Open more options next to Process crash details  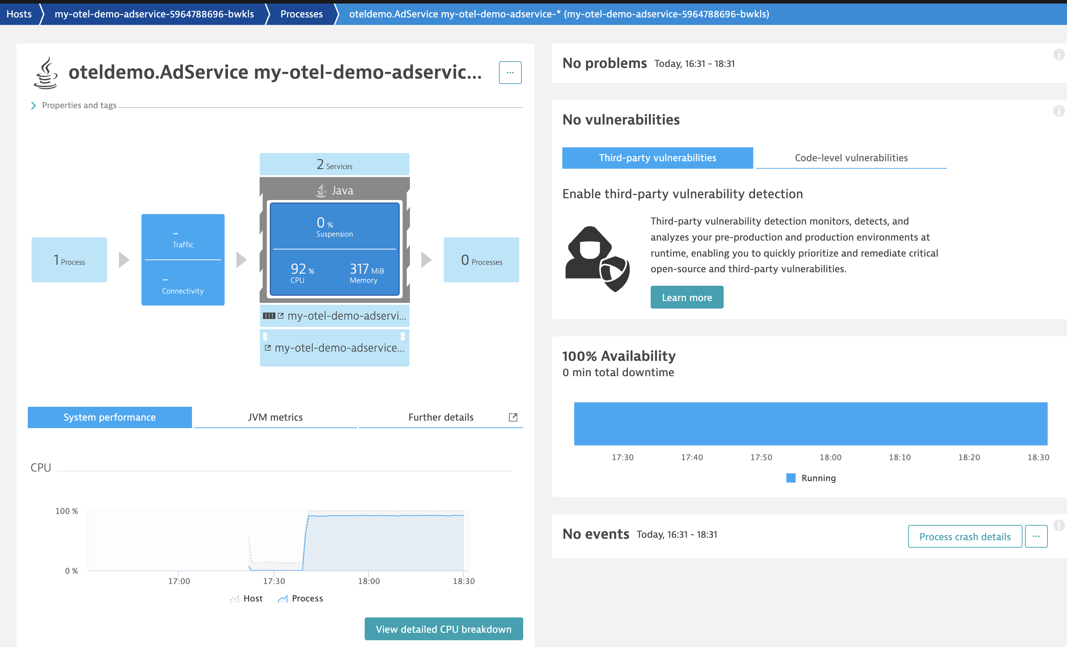pyautogui.click(x=1036, y=536)
